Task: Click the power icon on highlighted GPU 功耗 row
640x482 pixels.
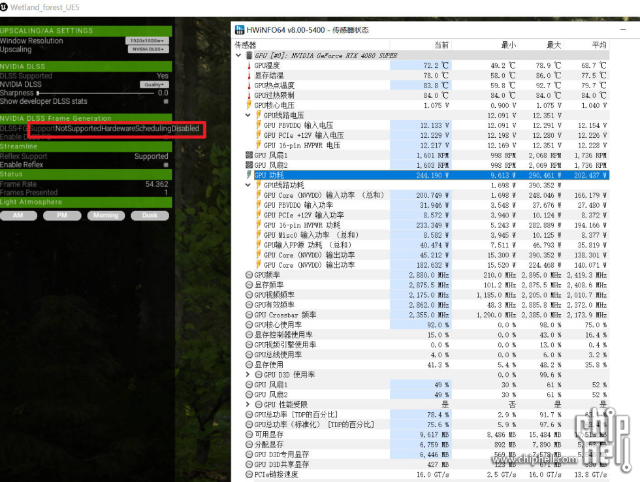Action: point(249,175)
